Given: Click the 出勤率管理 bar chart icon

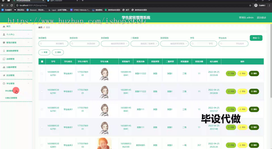Looking at the screenshot, I should 4,67.
